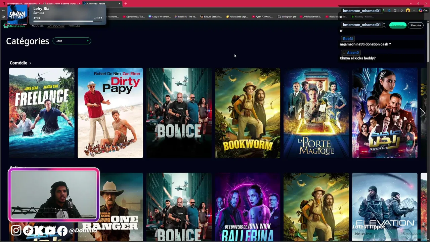Open Bookworm poster in the Comédie row

click(248, 113)
